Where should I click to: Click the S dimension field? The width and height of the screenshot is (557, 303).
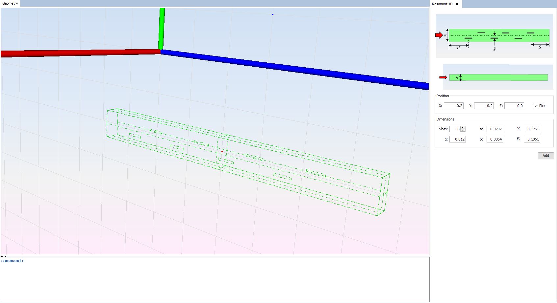532,129
